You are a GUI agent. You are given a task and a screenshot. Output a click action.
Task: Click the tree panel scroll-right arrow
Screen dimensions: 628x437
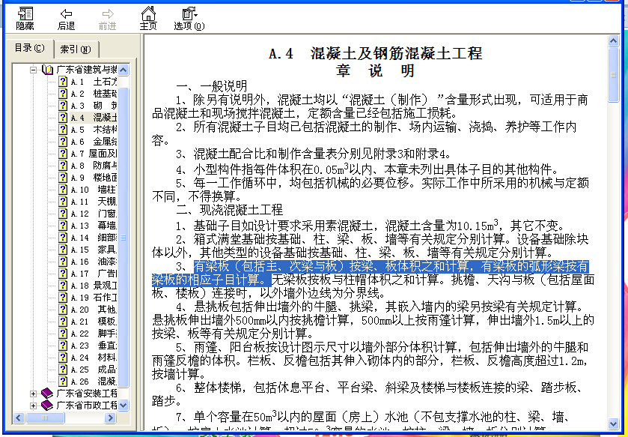pos(110,418)
